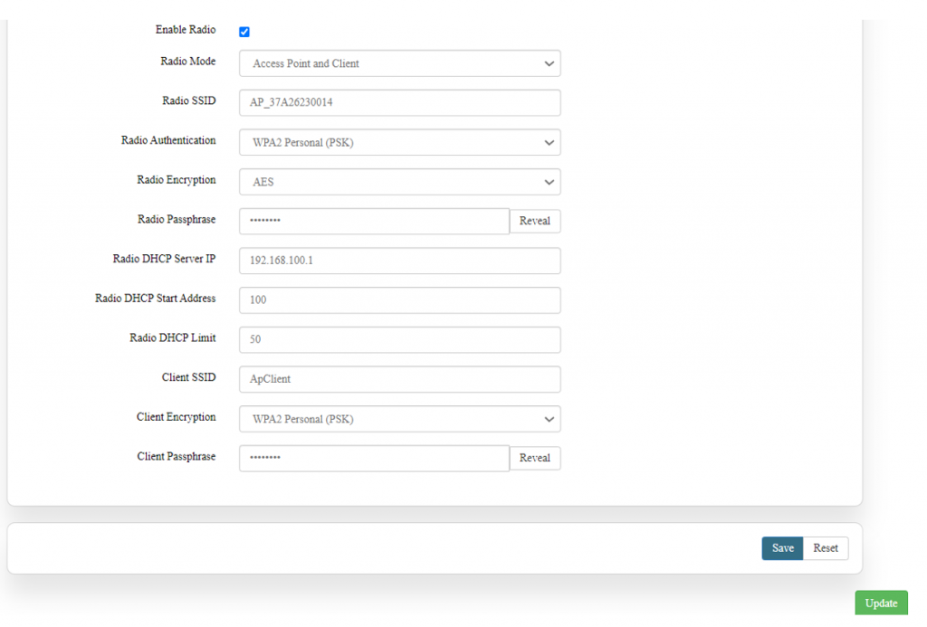
Task: Click the chevron arrow on Radio Mode
Action: 549,64
